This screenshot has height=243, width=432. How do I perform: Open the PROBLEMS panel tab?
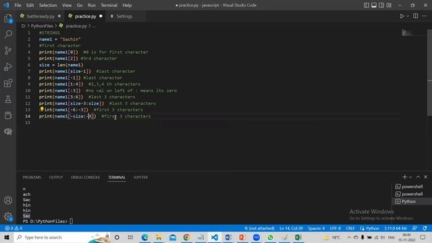(32, 178)
